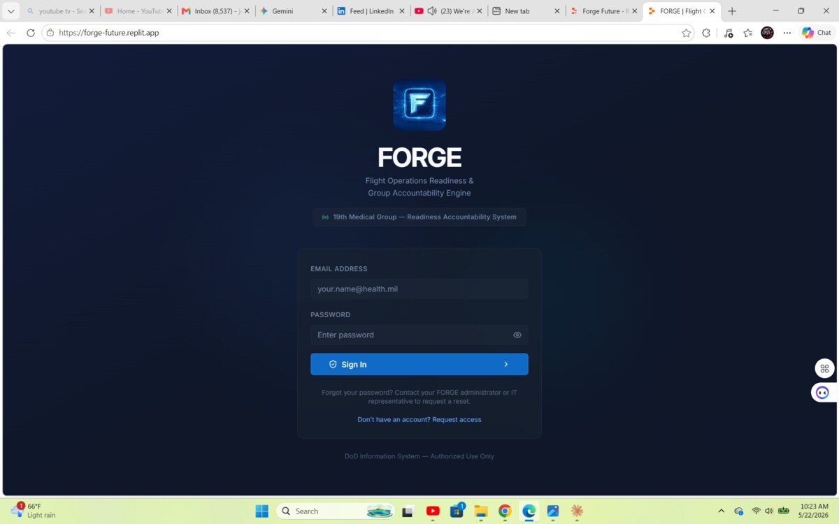
Task: Switch to the Gmail Inbox tab
Action: 215,11
